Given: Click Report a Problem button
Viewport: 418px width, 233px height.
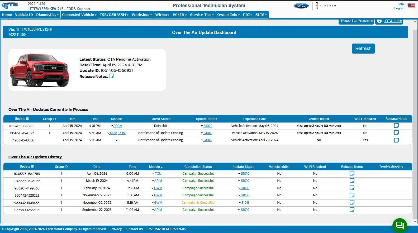Looking at the screenshot, I should (356, 21).
